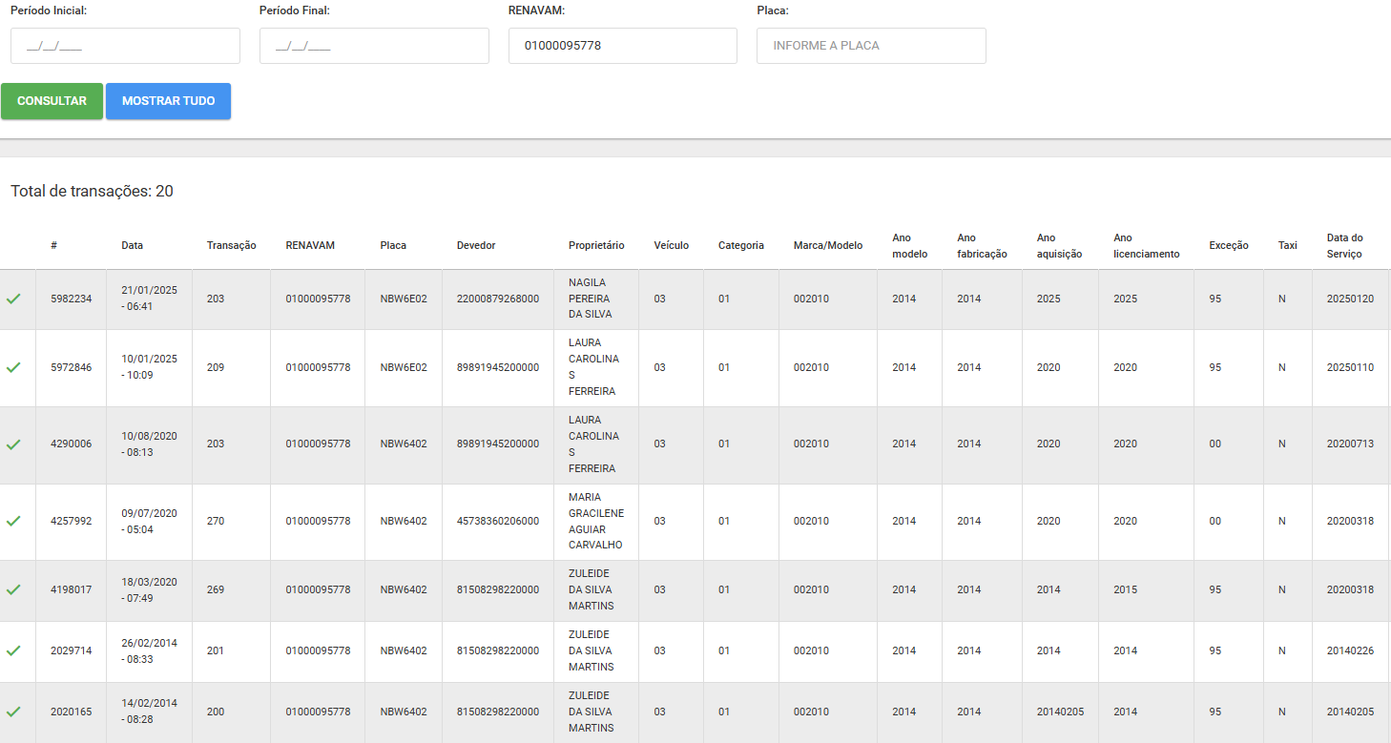Click the RENAVAM field containing 01000095778
Image resolution: width=1391 pixels, height=743 pixels.
pos(622,46)
